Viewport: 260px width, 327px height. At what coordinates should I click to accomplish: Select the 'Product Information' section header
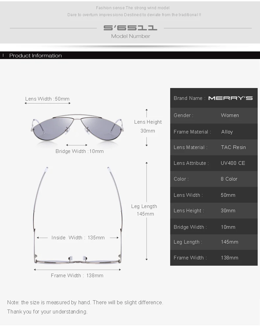pos(36,55)
